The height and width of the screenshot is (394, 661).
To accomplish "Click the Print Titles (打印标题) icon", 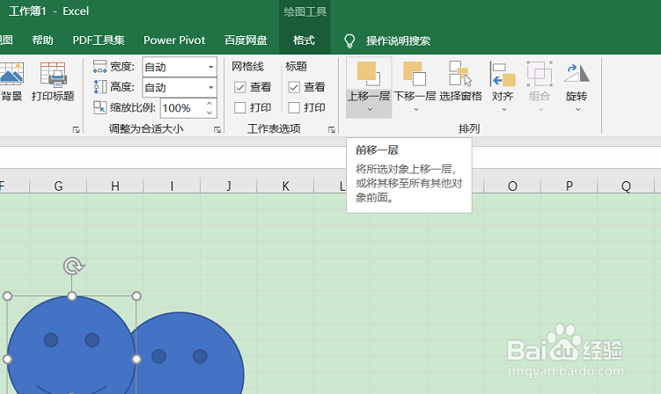I will [x=53, y=75].
